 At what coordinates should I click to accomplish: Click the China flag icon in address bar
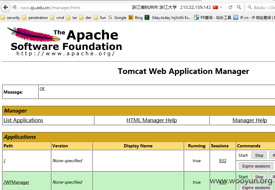(215, 7)
